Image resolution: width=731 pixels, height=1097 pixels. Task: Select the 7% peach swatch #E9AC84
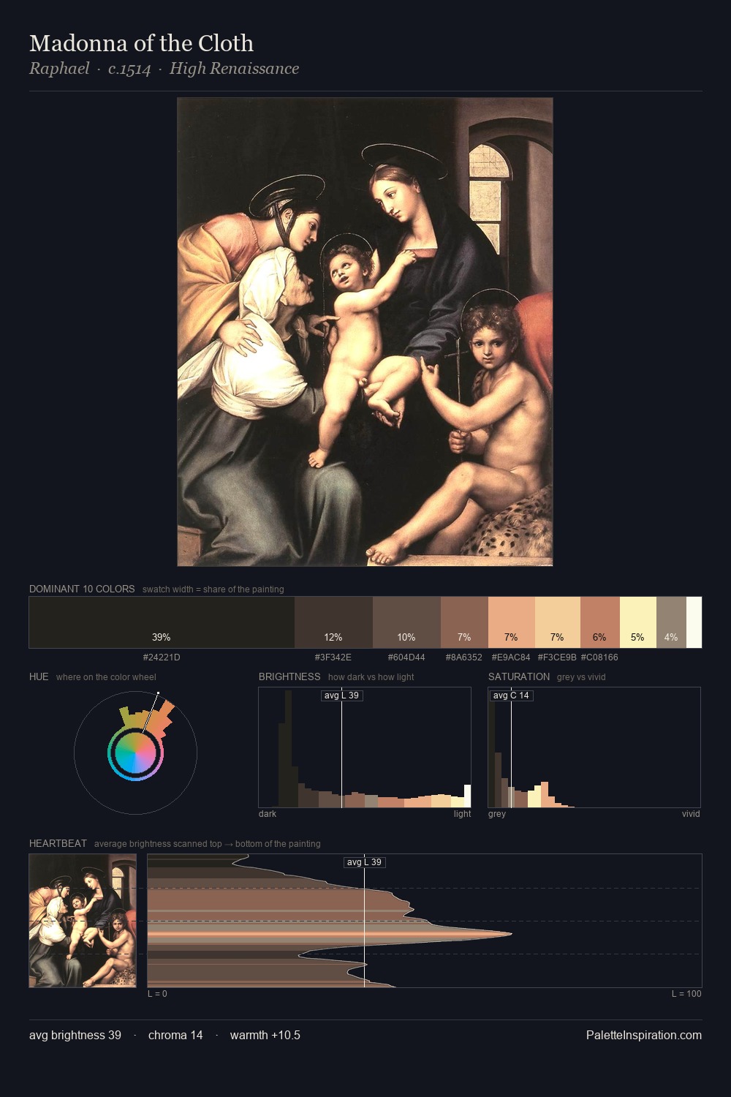click(511, 622)
